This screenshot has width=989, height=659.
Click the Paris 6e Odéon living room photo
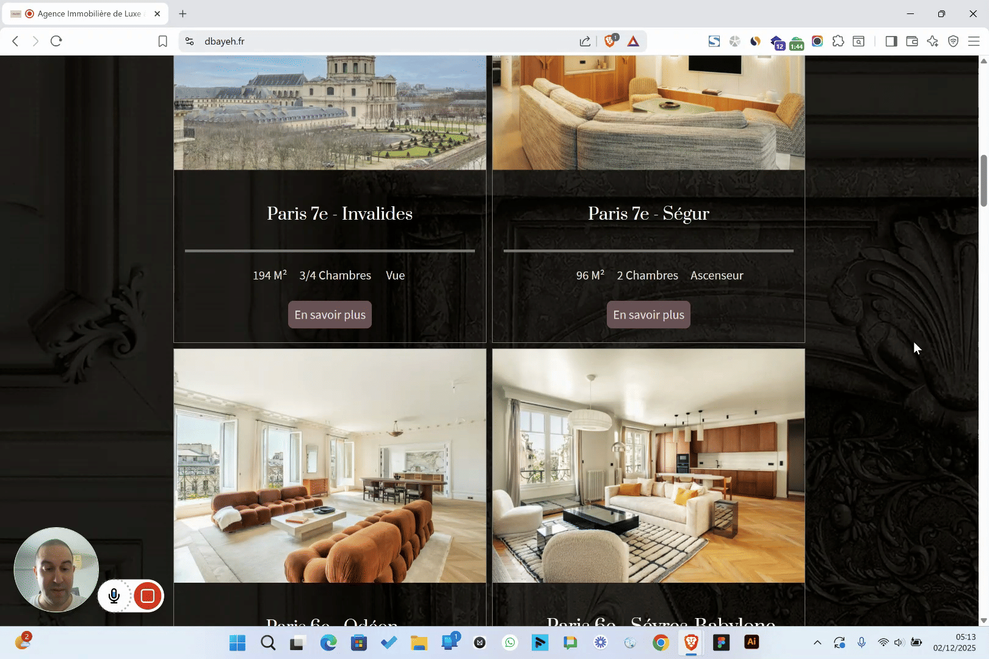[x=330, y=466]
